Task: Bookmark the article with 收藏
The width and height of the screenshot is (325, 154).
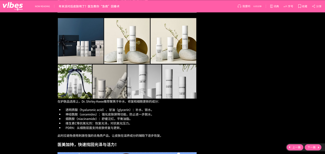Action: coord(303,6)
